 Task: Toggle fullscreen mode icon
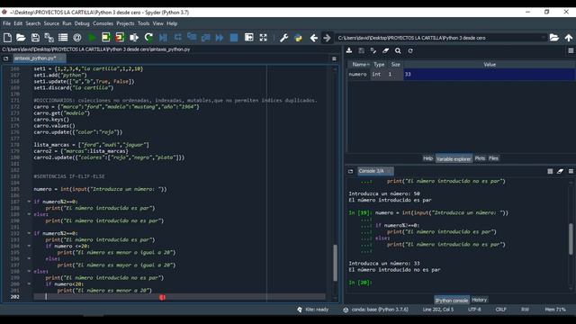[264, 38]
